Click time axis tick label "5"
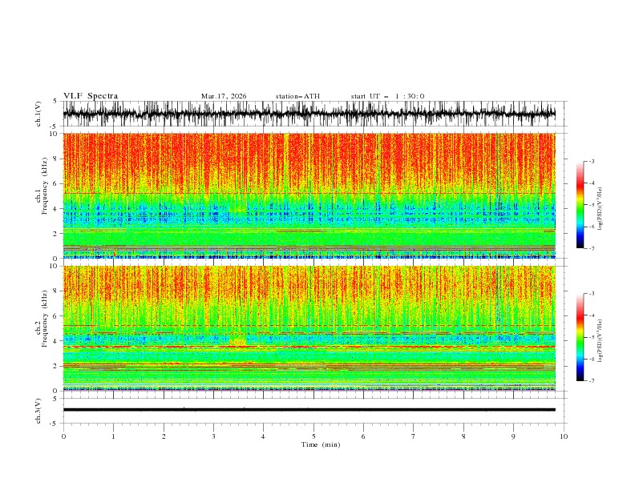Image resolution: width=635 pixels, height=490 pixels. pyautogui.click(x=313, y=436)
